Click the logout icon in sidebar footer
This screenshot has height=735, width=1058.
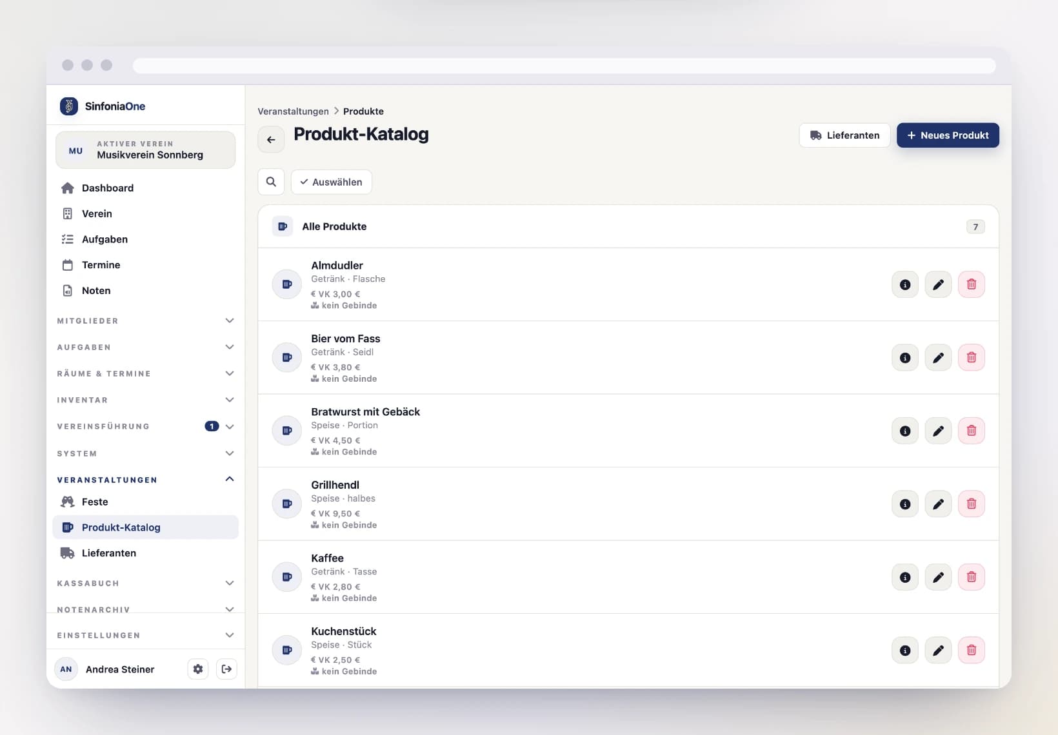coord(226,669)
